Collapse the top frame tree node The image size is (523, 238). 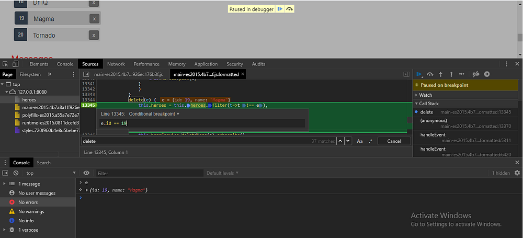[3, 84]
